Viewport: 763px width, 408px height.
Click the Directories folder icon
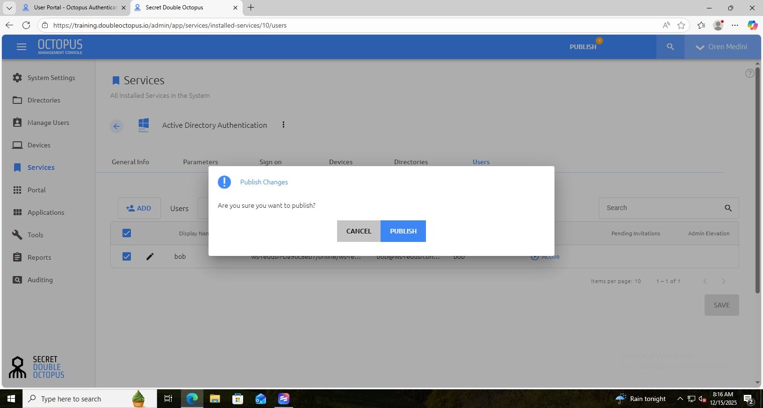(17, 100)
